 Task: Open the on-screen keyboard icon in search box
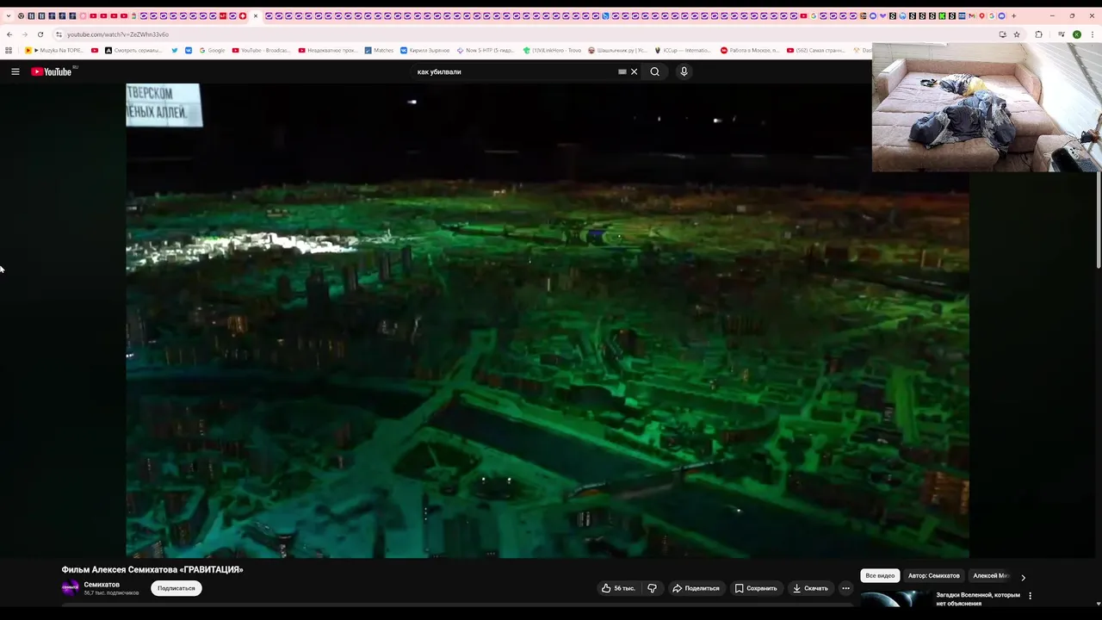pyautogui.click(x=622, y=71)
